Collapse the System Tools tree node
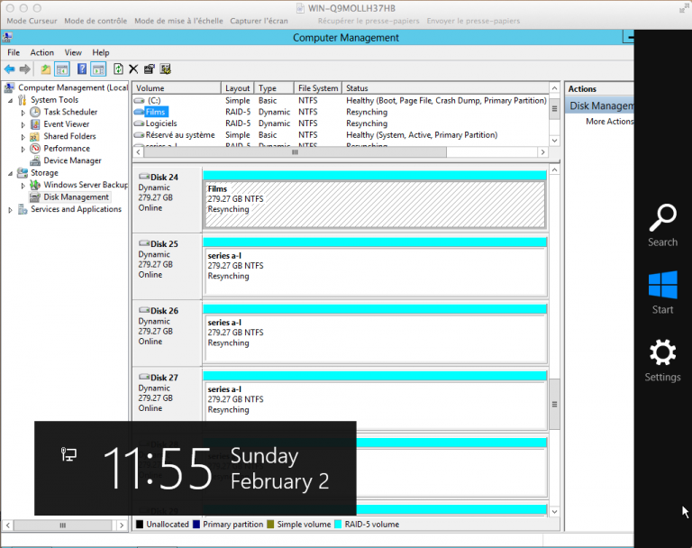 11,101
